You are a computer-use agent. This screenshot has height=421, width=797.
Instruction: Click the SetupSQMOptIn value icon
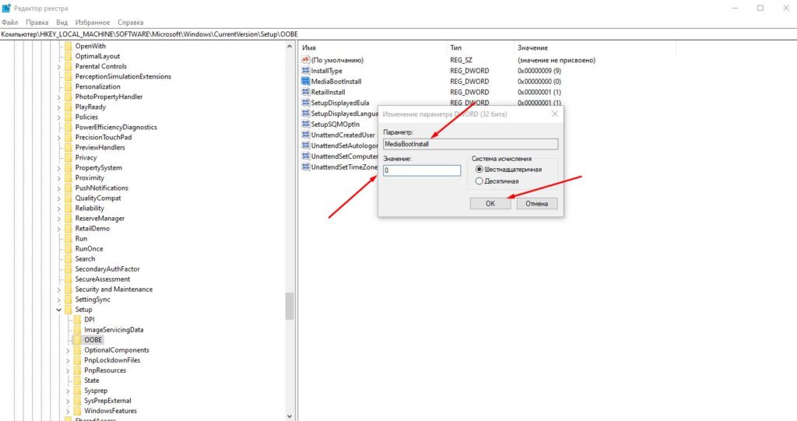tap(305, 124)
